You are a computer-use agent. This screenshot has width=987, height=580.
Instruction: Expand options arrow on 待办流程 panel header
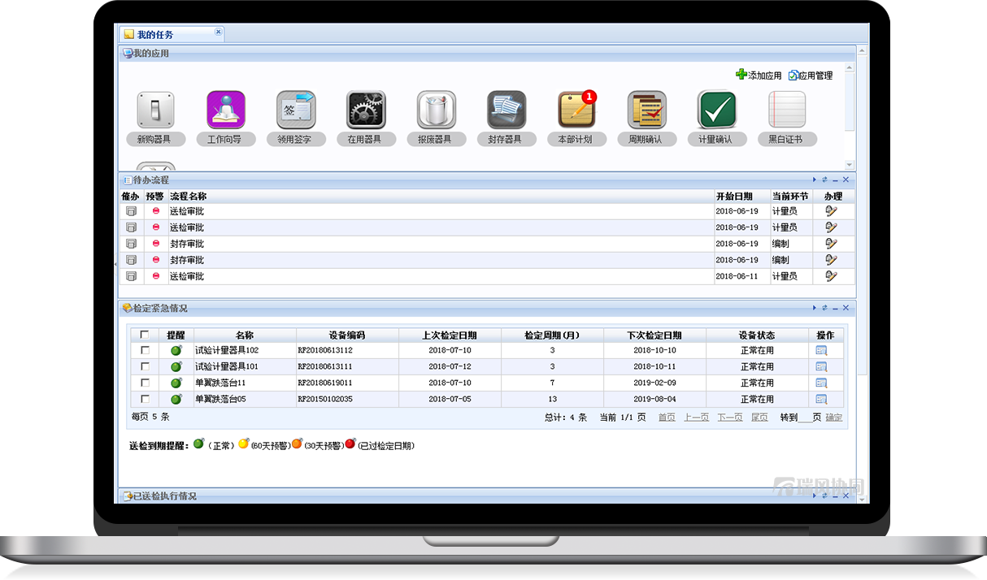pos(814,180)
